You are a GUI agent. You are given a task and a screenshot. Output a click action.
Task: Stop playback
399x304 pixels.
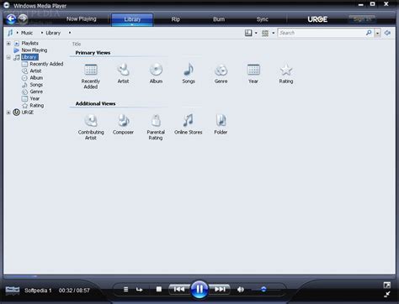tap(159, 289)
